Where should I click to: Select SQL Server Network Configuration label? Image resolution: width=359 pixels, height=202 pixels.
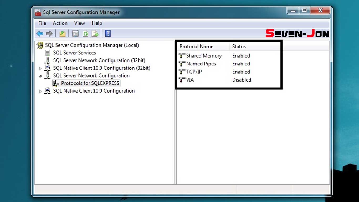pos(91,76)
